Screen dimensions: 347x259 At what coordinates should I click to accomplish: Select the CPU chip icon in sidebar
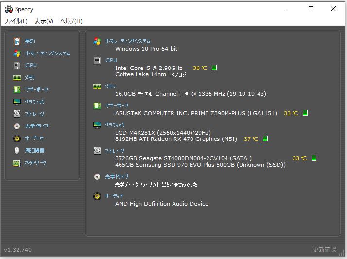tap(17, 66)
